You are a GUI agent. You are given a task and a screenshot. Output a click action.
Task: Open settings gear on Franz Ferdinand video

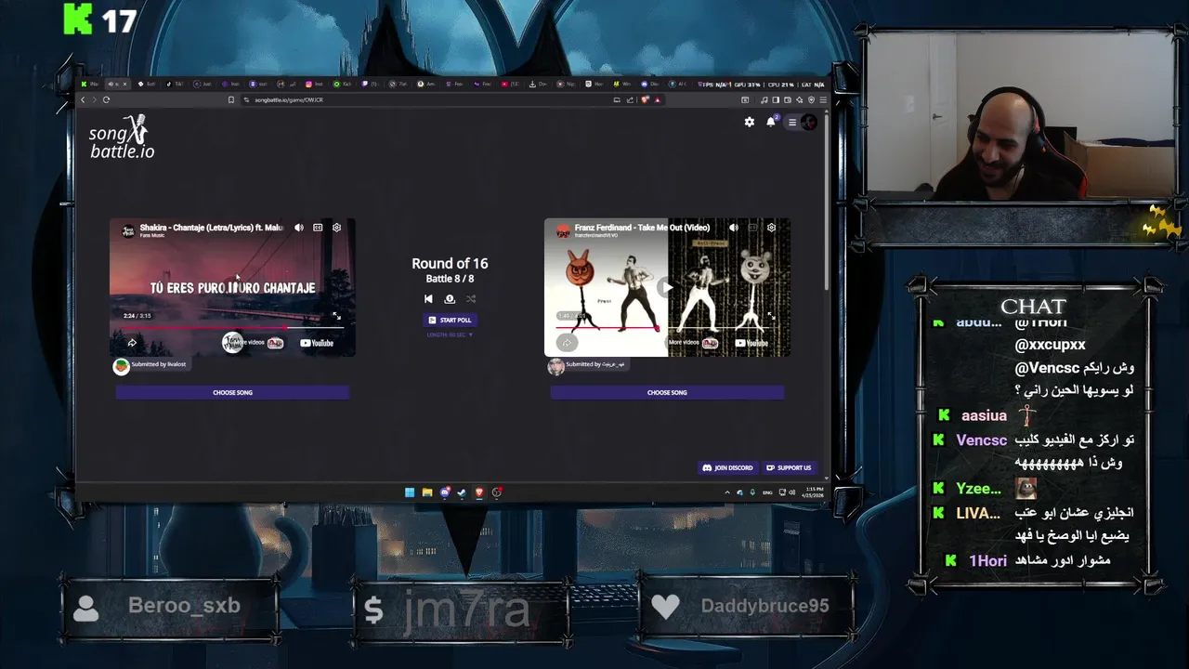(x=771, y=227)
